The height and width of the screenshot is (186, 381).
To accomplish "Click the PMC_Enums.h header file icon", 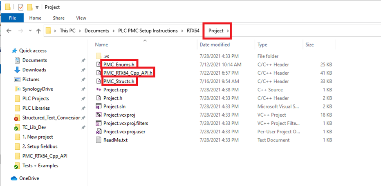I will point(98,64).
